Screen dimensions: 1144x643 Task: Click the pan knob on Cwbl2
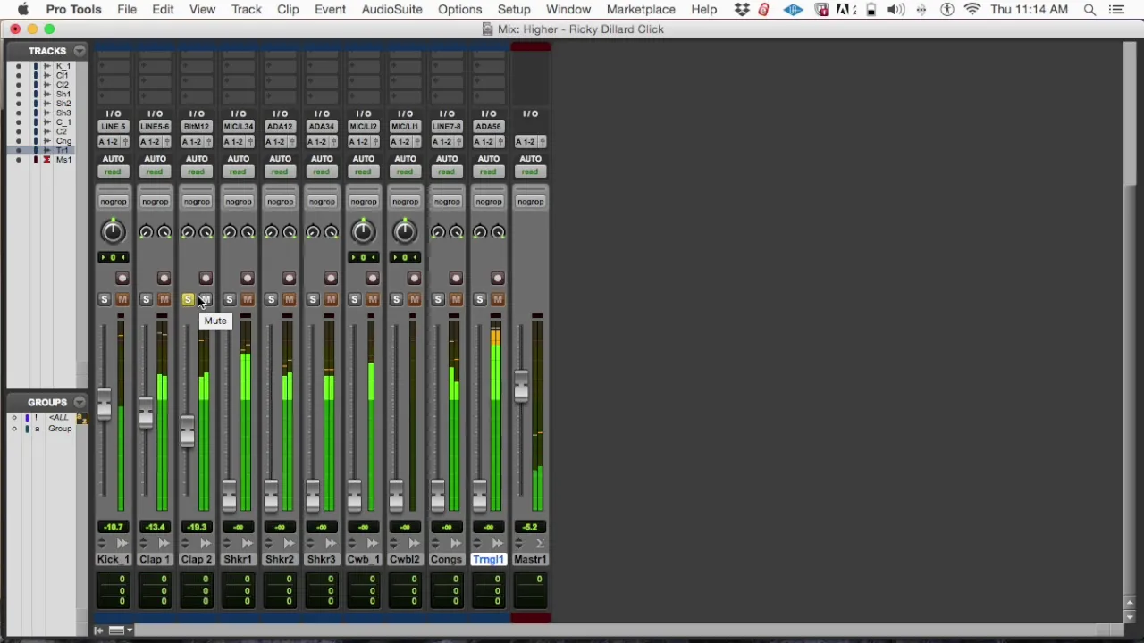coord(405,232)
